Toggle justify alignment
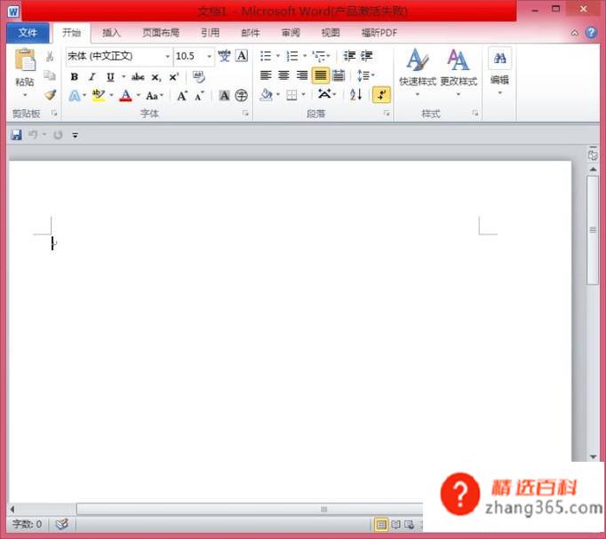Viewport: 606px width, 539px height. [321, 75]
